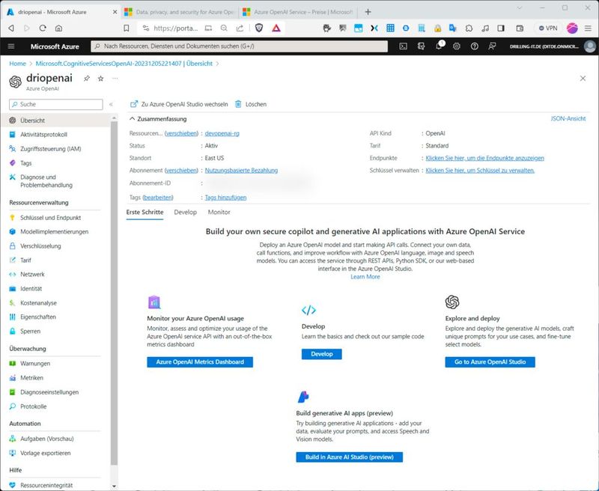Open Schlüssel und Endpunkt menu item
This screenshot has height=491, width=599.
(50, 218)
